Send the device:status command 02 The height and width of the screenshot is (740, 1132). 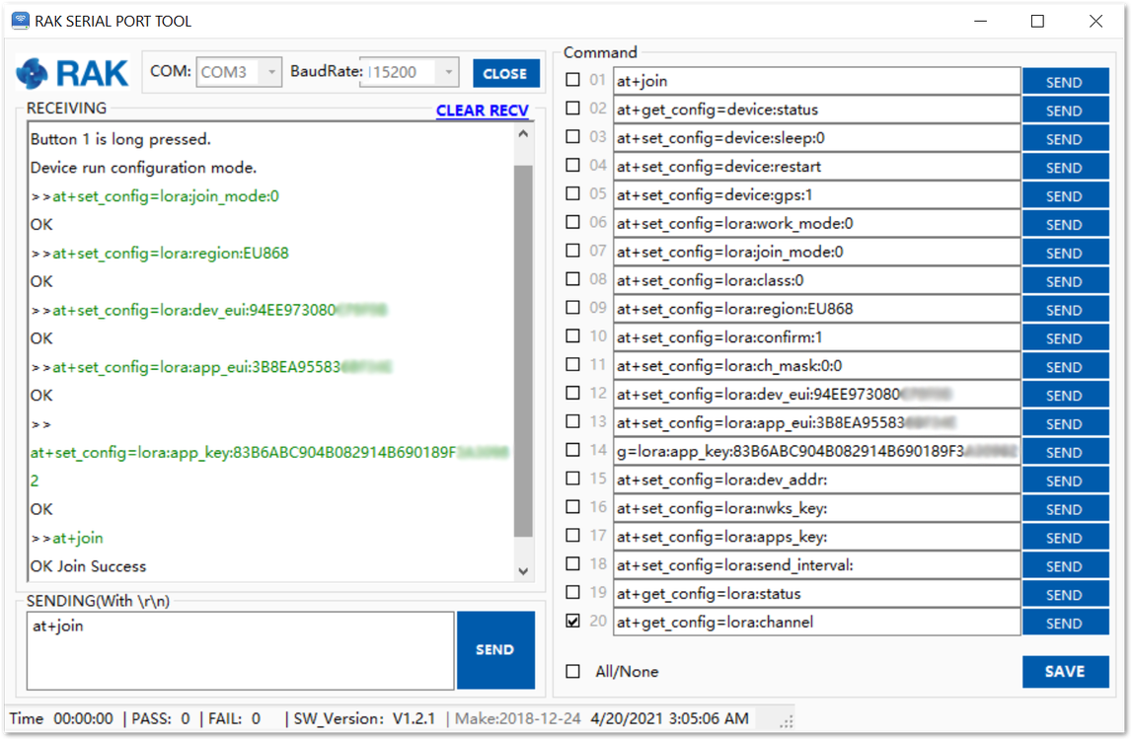click(x=1065, y=110)
